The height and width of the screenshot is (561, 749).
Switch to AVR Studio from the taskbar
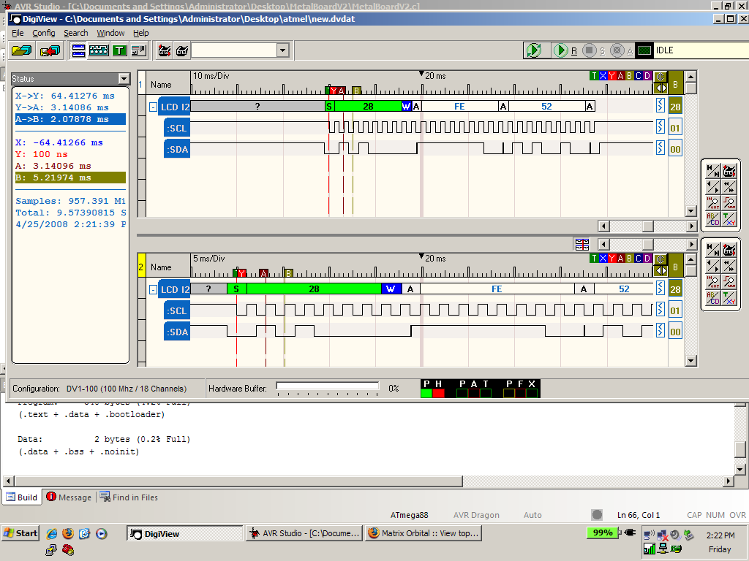304,533
